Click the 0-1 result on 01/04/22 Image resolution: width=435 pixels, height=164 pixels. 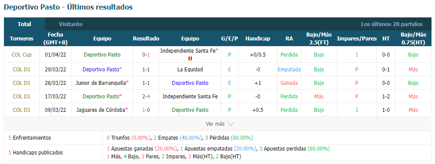(146, 55)
